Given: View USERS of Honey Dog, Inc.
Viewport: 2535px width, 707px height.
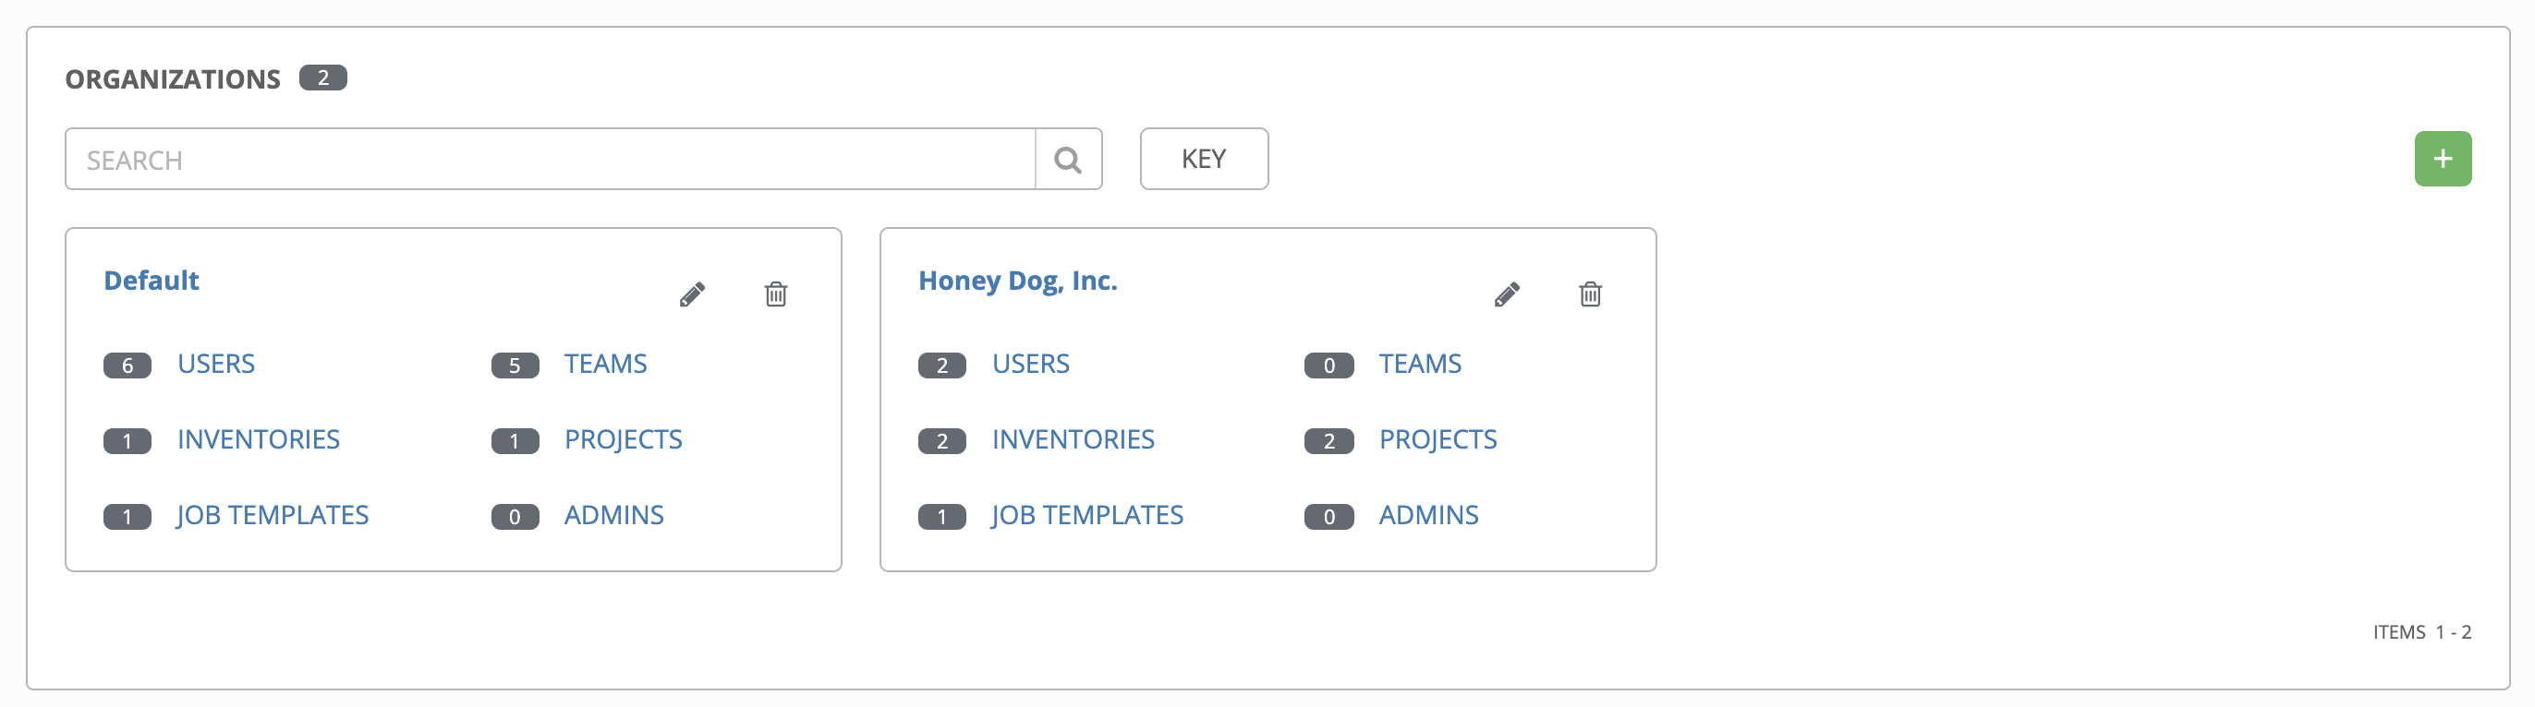Looking at the screenshot, I should 1030,365.
